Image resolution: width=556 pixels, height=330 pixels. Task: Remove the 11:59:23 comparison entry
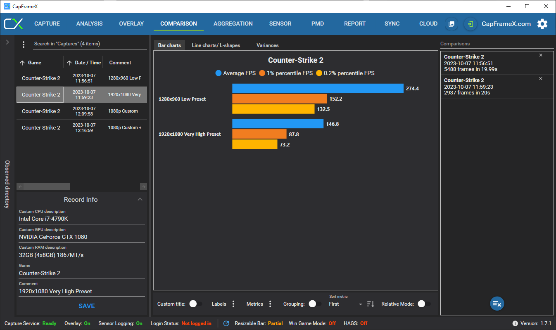point(541,79)
